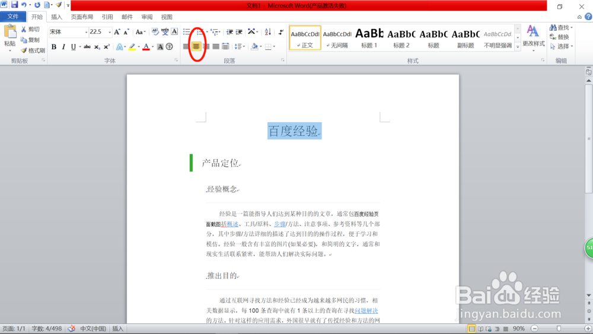Image resolution: width=593 pixels, height=334 pixels.
Task: Click the Decrease Indent icon
Action: (x=229, y=32)
